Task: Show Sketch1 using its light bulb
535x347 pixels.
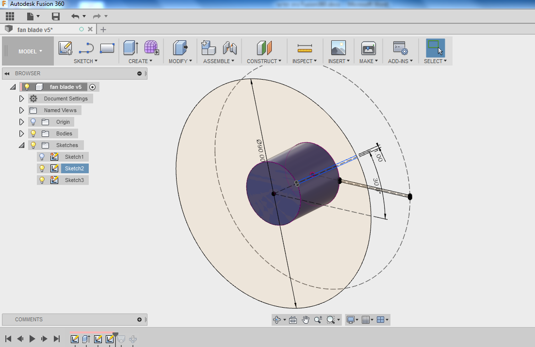Action: click(42, 157)
